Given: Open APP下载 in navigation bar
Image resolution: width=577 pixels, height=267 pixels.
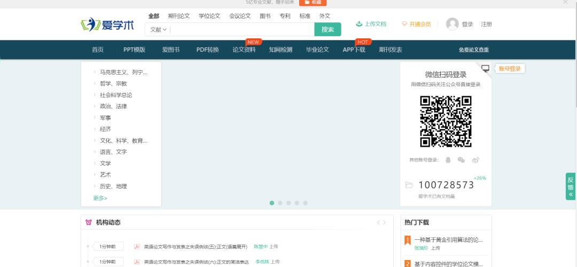Looking at the screenshot, I should (354, 50).
